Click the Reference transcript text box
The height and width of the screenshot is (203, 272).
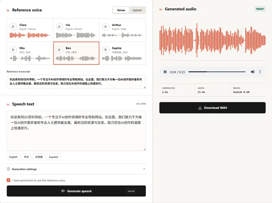(x=76, y=82)
